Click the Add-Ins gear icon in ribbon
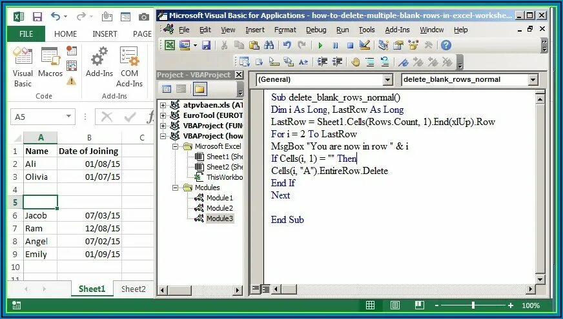 pyautogui.click(x=99, y=62)
